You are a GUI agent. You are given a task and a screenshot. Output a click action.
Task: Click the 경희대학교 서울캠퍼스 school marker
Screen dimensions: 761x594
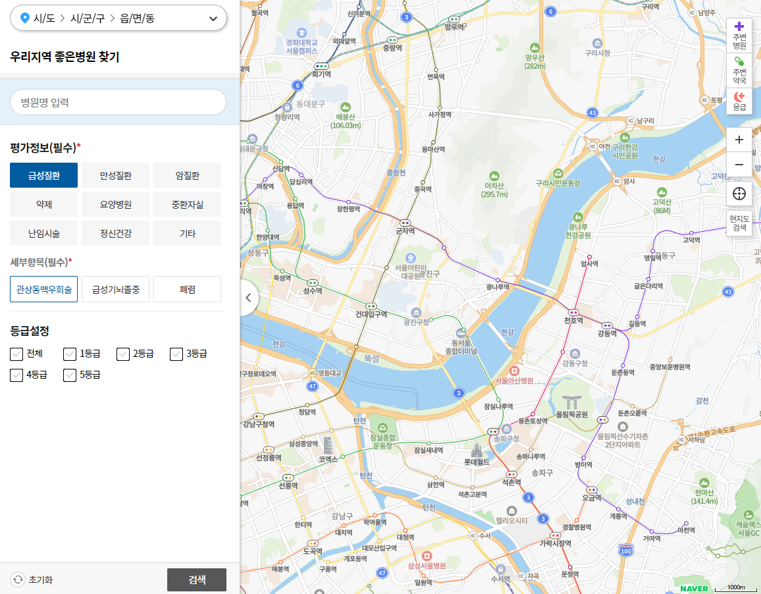click(x=302, y=33)
